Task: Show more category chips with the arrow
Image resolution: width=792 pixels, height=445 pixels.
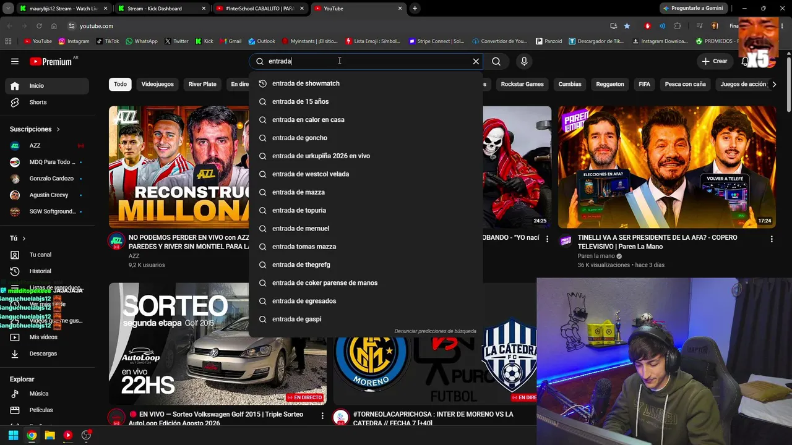Action: coord(774,84)
